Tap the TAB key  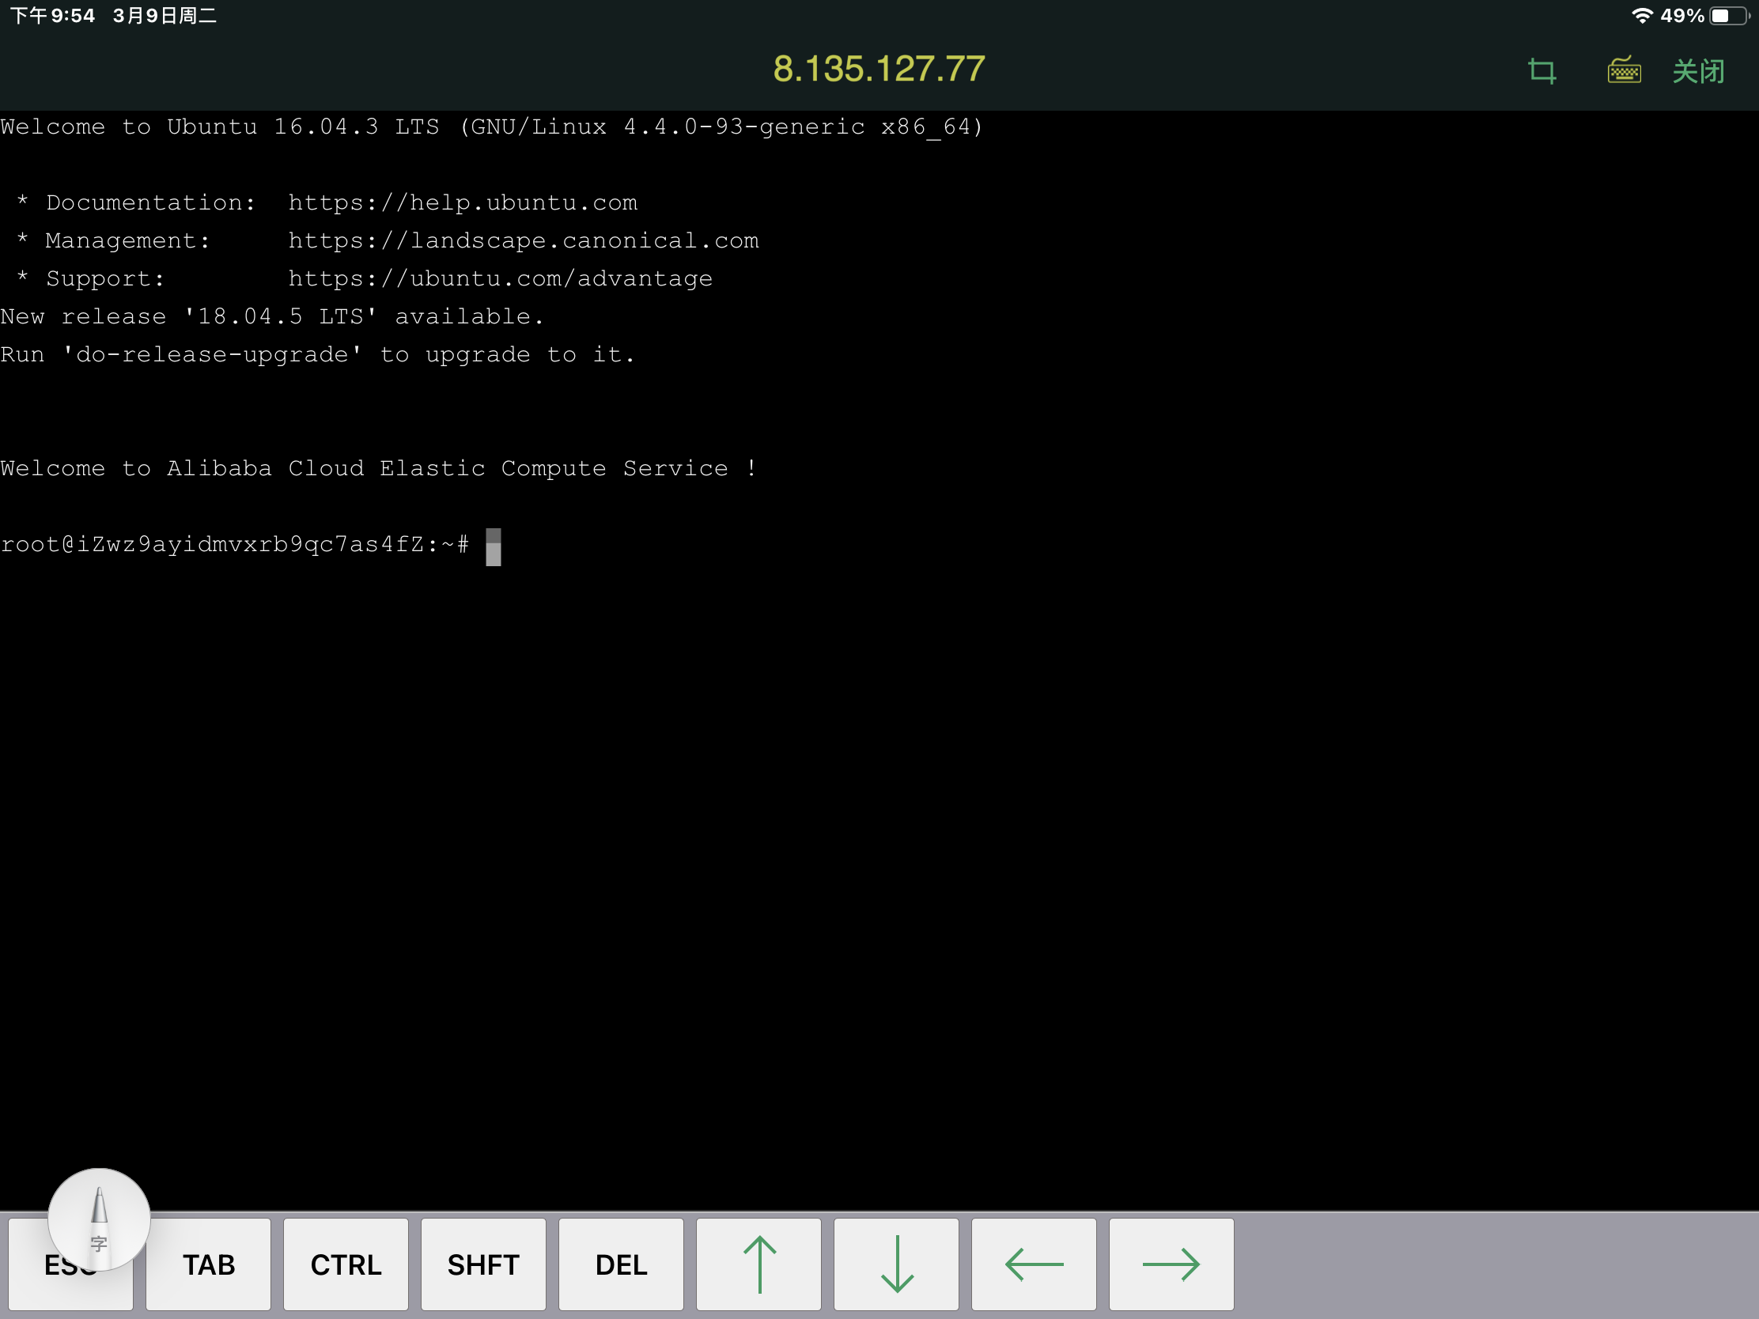pos(208,1264)
